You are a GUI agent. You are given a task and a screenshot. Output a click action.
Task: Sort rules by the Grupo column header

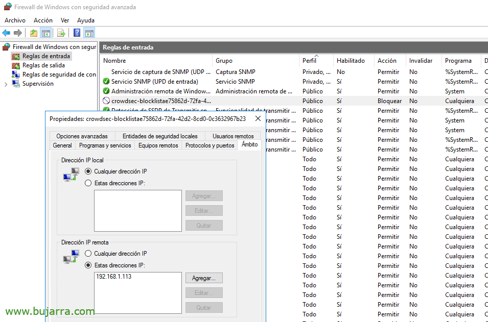pyautogui.click(x=256, y=61)
